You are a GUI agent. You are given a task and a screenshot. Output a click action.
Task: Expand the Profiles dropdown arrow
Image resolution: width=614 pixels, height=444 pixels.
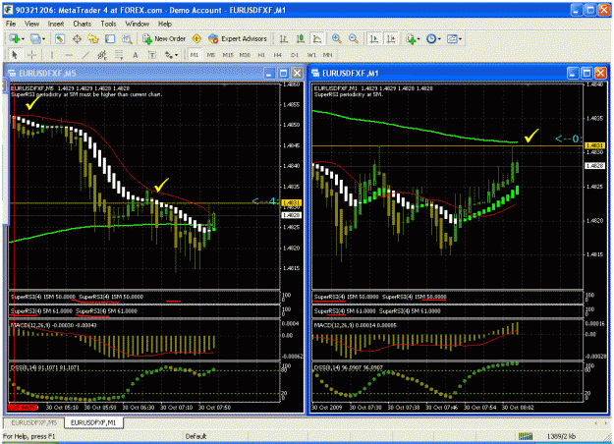click(x=43, y=38)
